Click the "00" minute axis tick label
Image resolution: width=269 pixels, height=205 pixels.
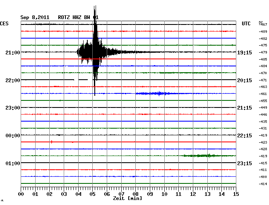point(21,194)
